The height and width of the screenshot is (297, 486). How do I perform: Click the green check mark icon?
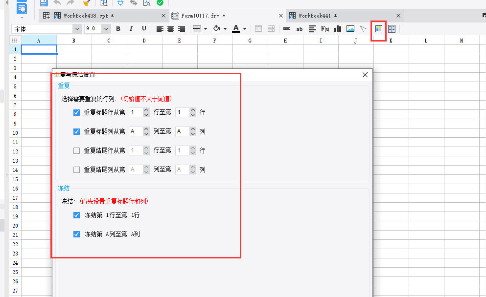160,3
